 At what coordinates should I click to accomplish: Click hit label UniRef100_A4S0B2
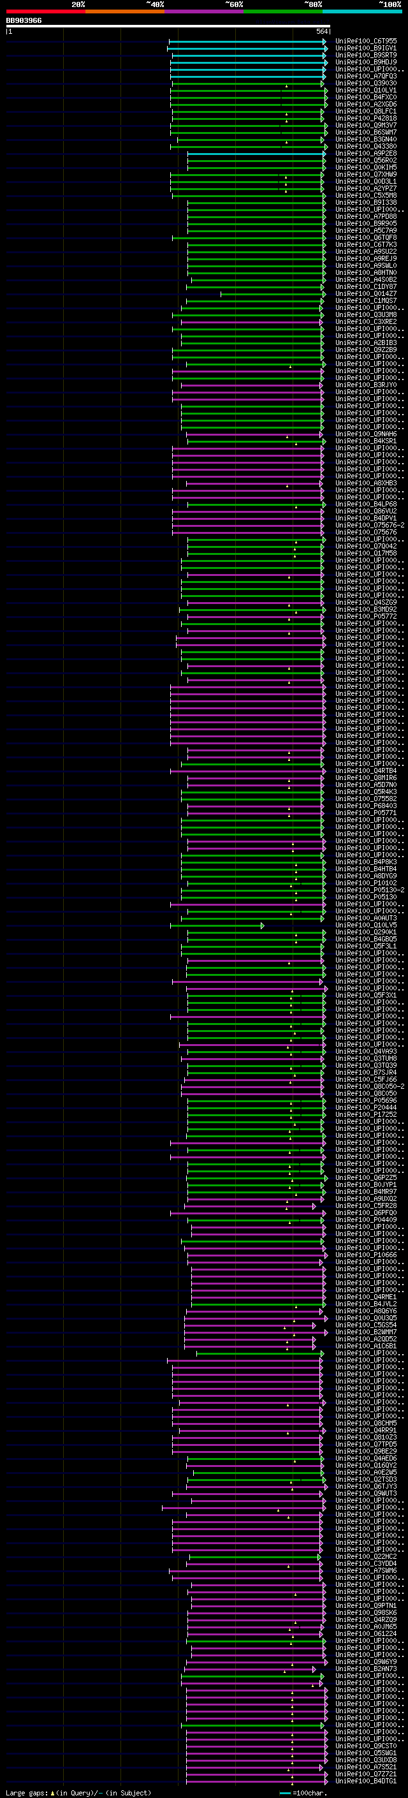(366, 279)
